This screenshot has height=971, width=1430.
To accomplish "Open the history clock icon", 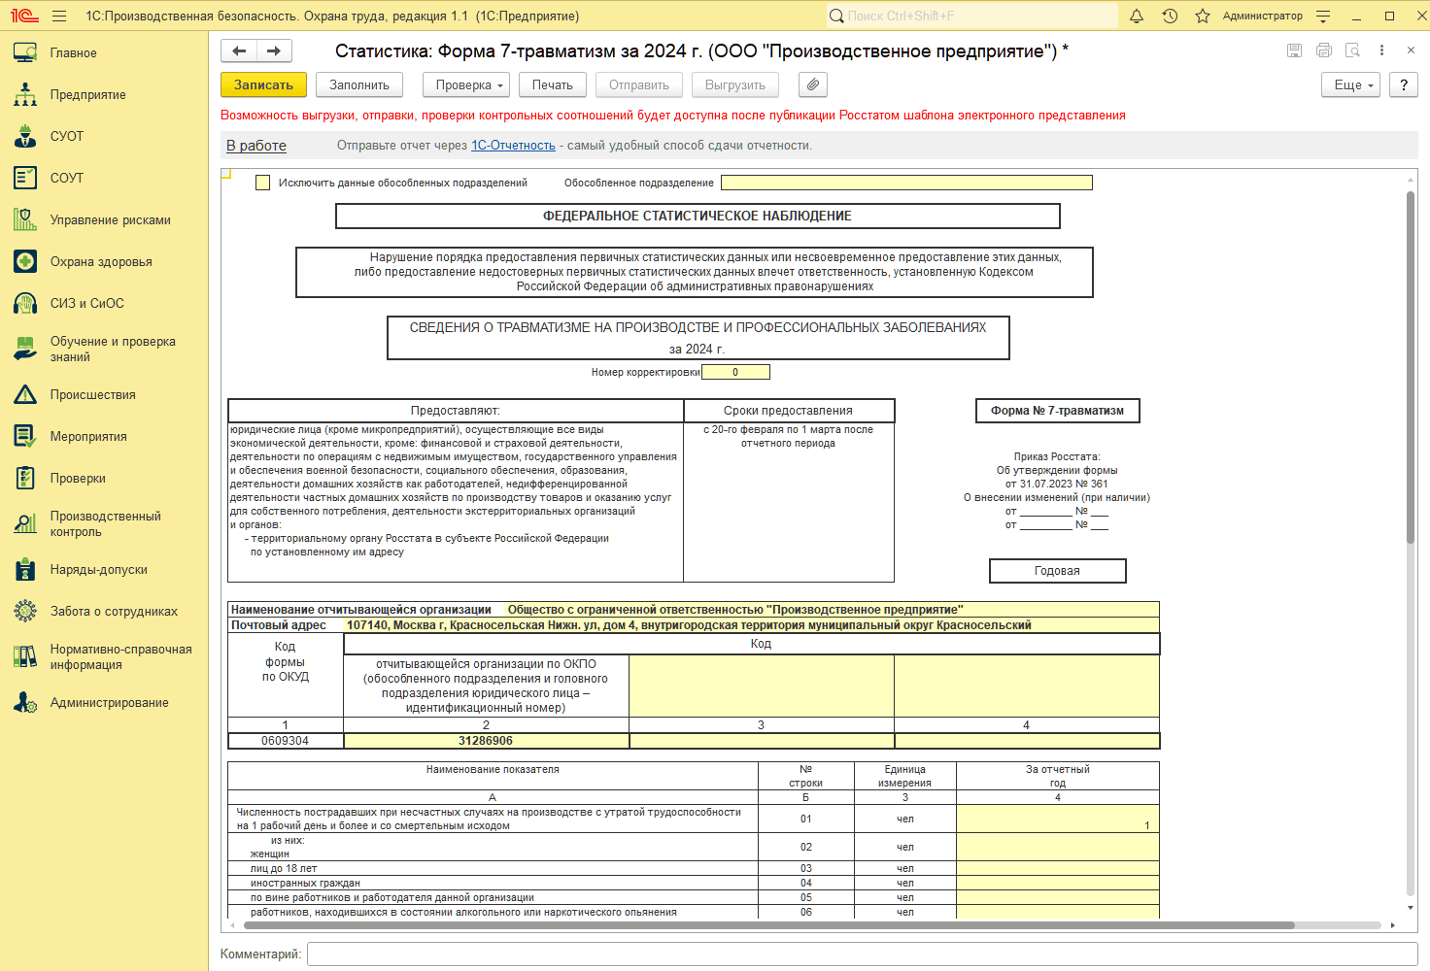I will [x=1170, y=16].
